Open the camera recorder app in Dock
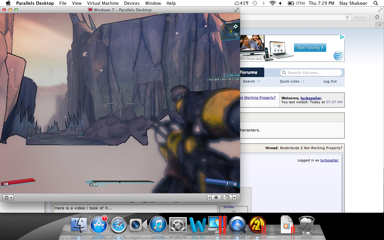 (138, 225)
